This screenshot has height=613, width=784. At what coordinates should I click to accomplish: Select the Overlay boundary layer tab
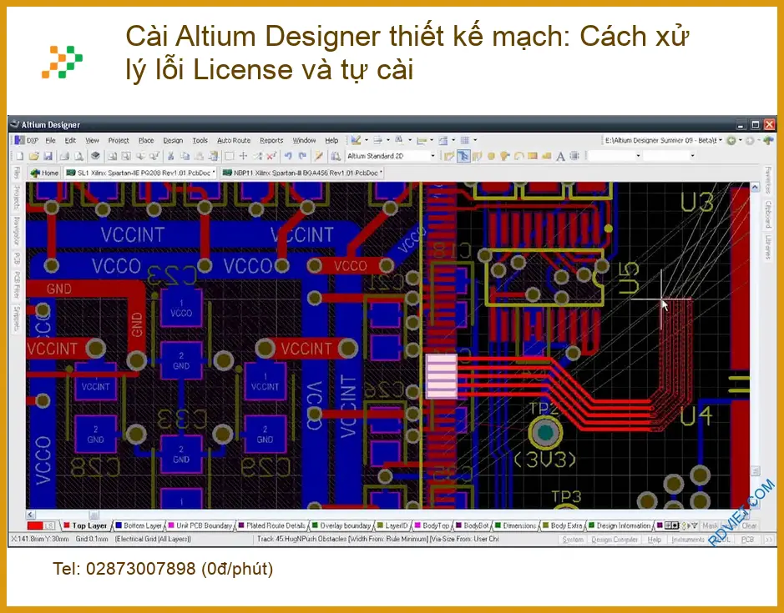pos(341,526)
